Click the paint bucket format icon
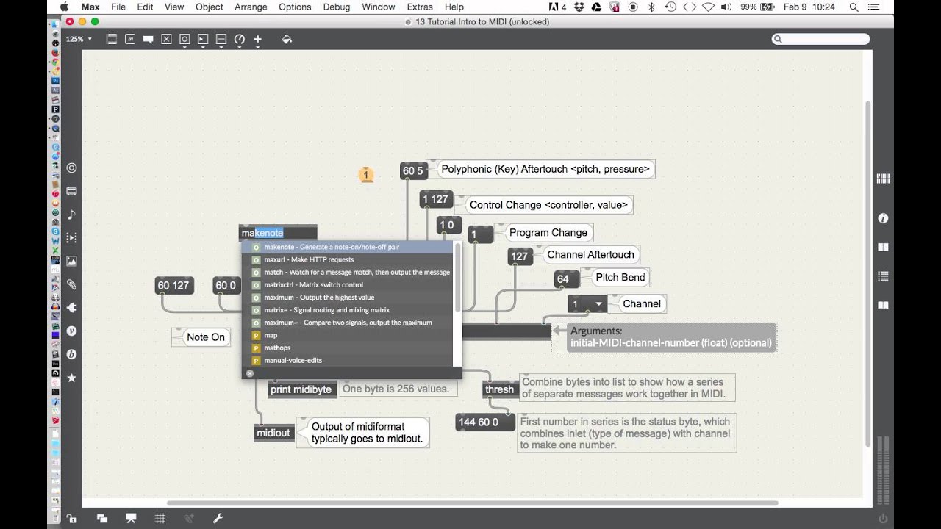941x529 pixels. point(287,39)
